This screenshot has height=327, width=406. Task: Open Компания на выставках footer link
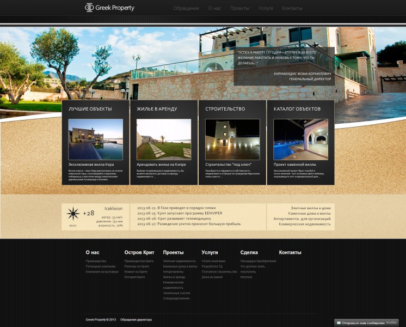point(102,272)
